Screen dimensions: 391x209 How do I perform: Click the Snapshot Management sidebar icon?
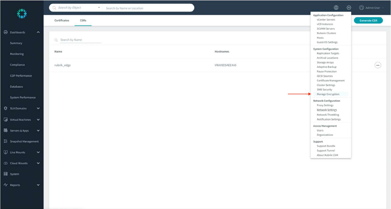(6, 141)
